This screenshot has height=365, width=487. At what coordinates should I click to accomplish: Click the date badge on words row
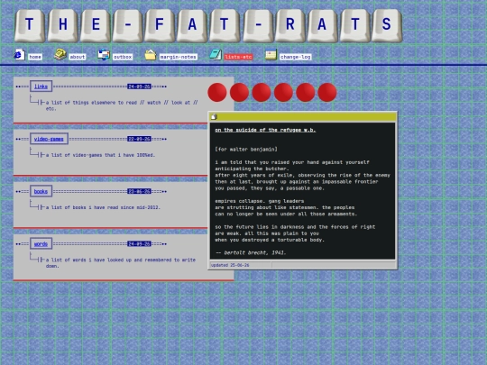point(139,243)
